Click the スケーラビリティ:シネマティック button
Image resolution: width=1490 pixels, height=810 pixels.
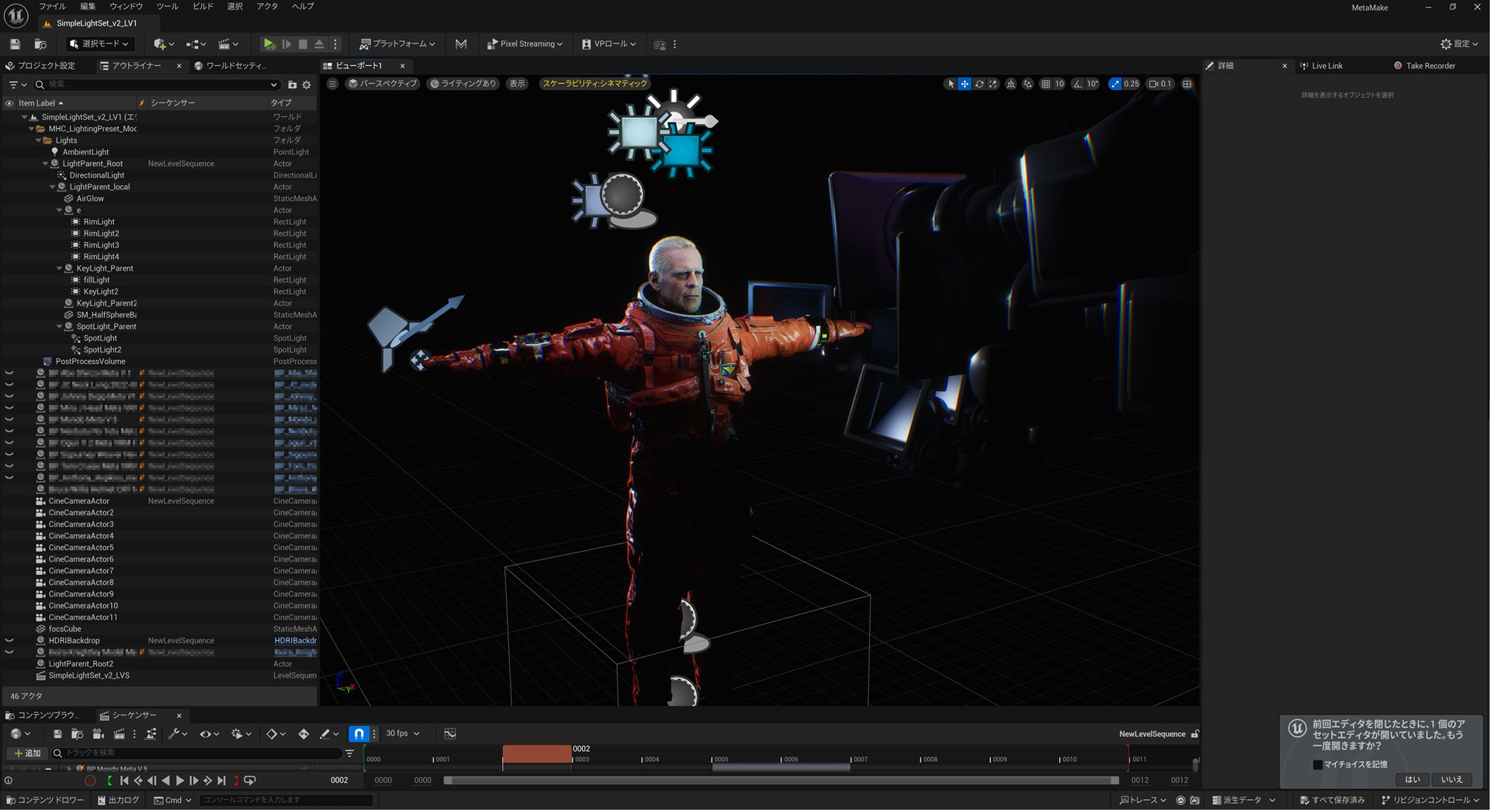(594, 84)
